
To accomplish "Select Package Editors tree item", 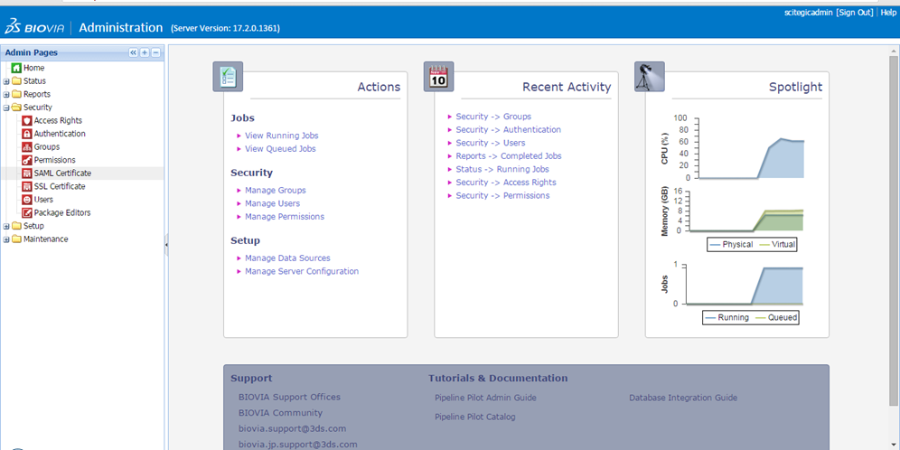I will pos(62,213).
